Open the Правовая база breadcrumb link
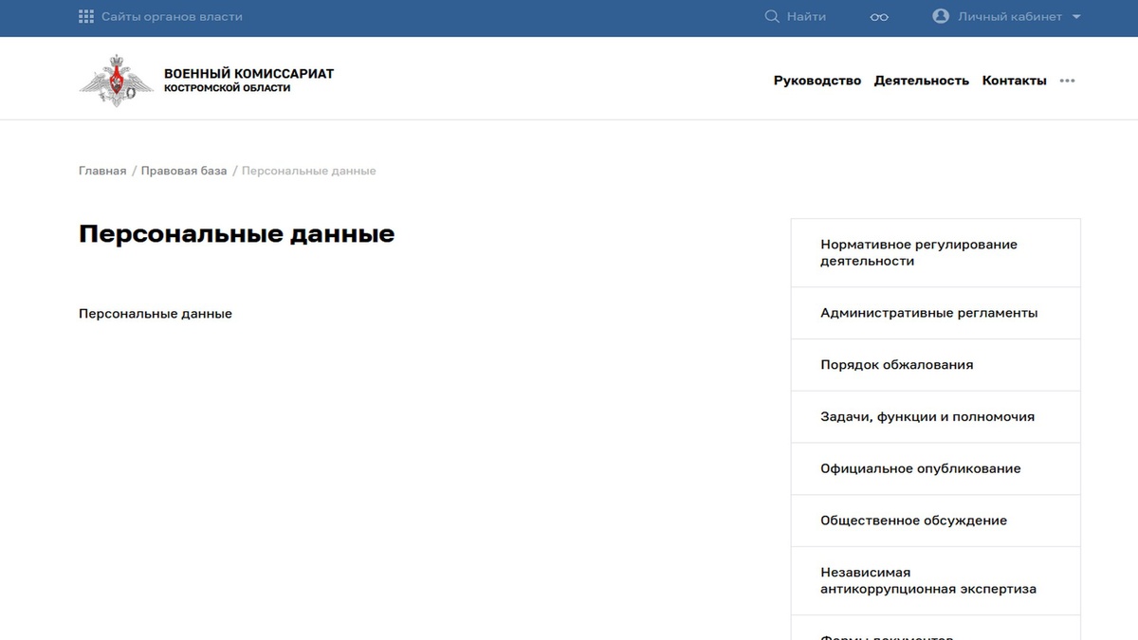The height and width of the screenshot is (640, 1138). (183, 170)
